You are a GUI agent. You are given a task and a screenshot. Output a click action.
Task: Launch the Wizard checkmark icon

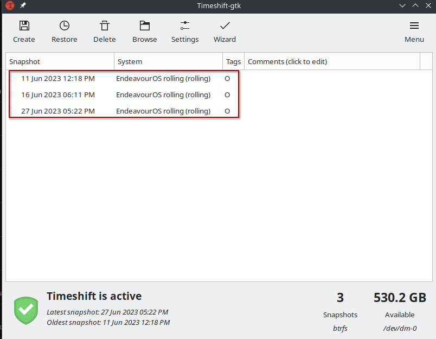coord(225,26)
